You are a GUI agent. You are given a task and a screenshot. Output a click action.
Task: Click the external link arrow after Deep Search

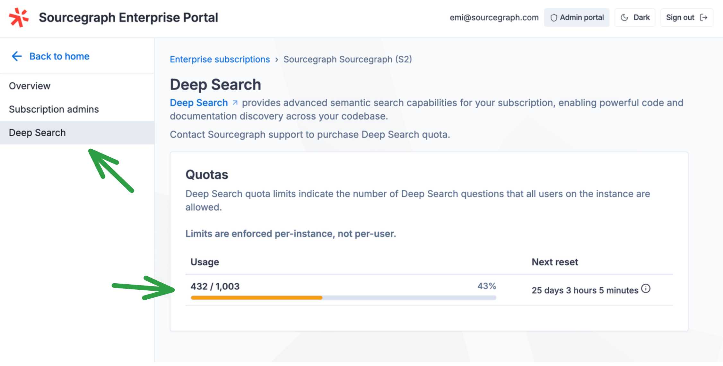(x=235, y=103)
